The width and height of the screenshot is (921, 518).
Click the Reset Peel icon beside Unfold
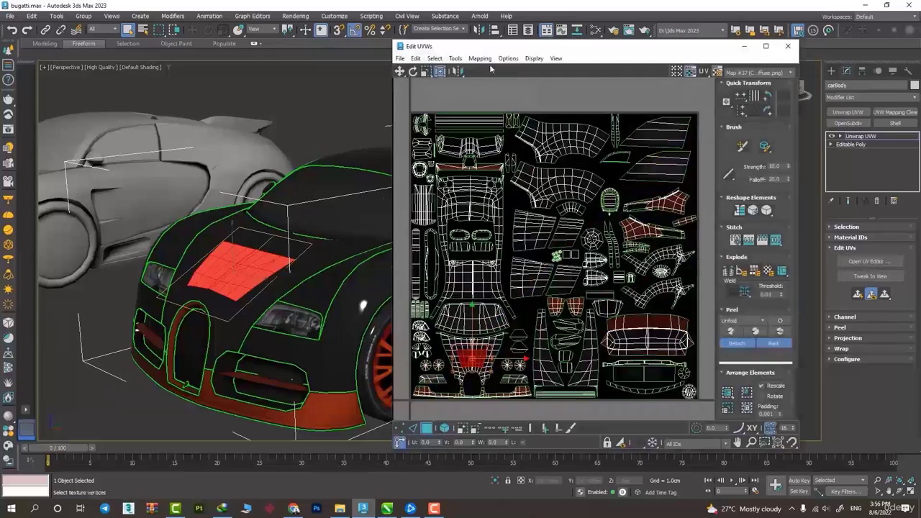click(x=779, y=320)
